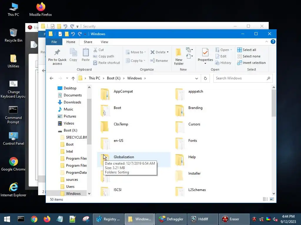Click the Properties checkmark icon
This screenshot has width=301, height=225.
click(x=205, y=52)
